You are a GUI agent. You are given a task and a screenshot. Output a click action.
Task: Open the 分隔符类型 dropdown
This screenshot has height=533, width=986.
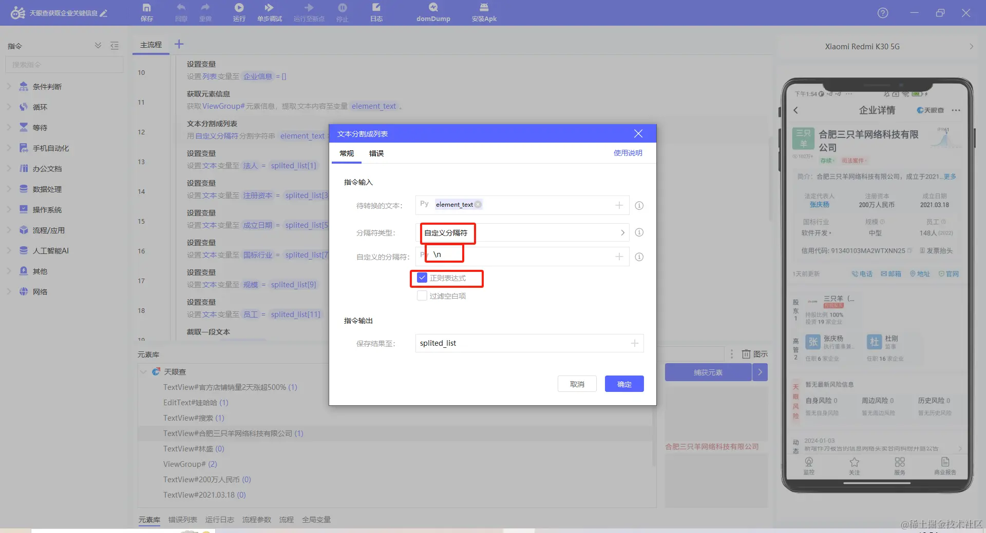pos(522,232)
